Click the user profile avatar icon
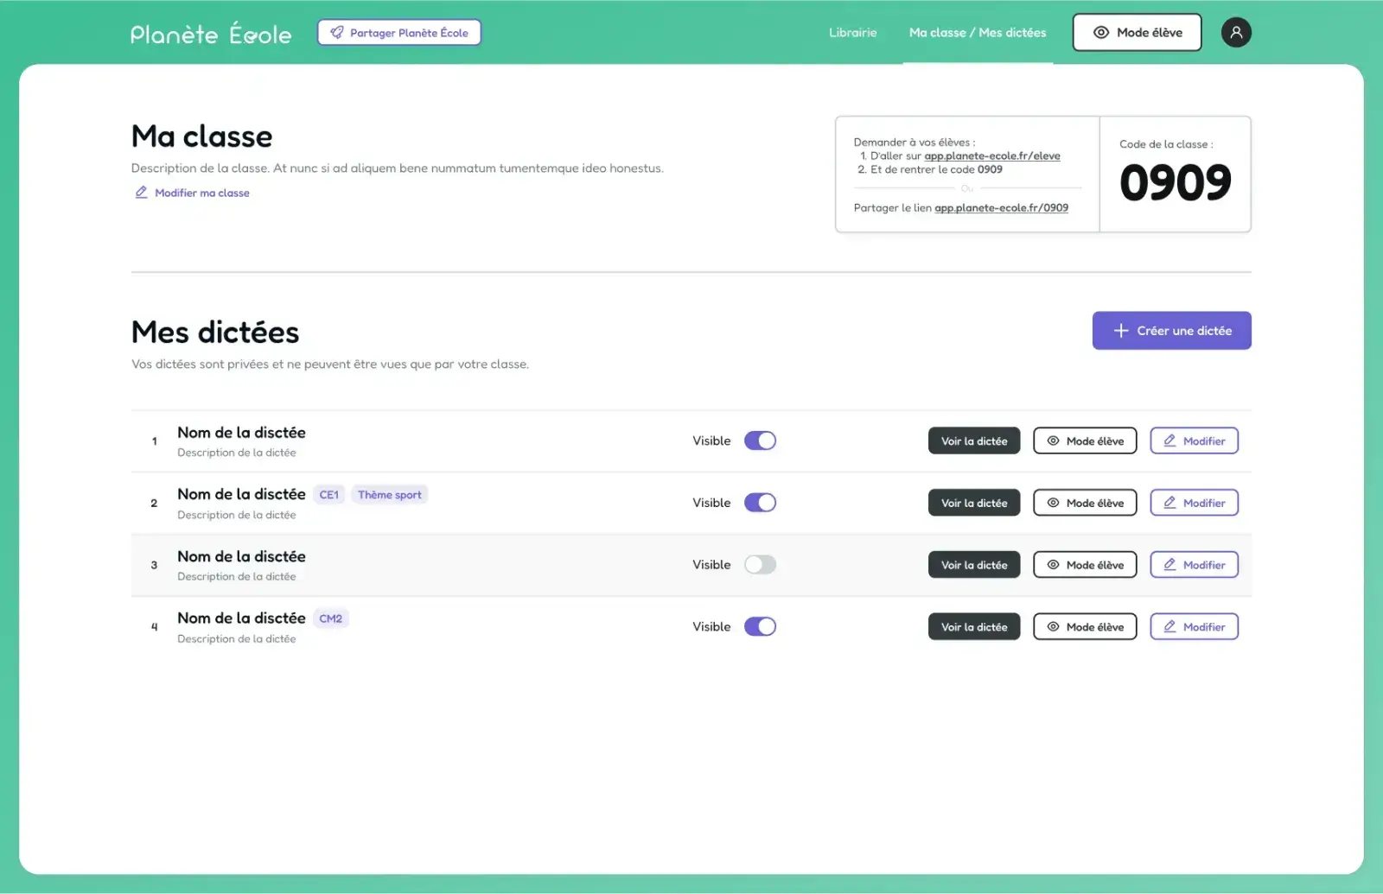Image resolution: width=1383 pixels, height=894 pixels. pyautogui.click(x=1236, y=33)
